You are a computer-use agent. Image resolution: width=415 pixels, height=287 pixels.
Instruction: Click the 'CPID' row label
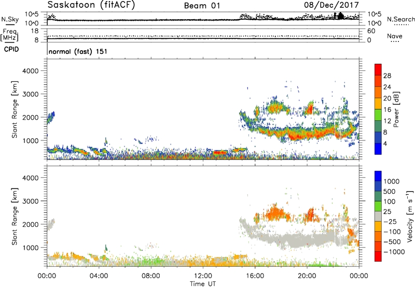coord(11,49)
